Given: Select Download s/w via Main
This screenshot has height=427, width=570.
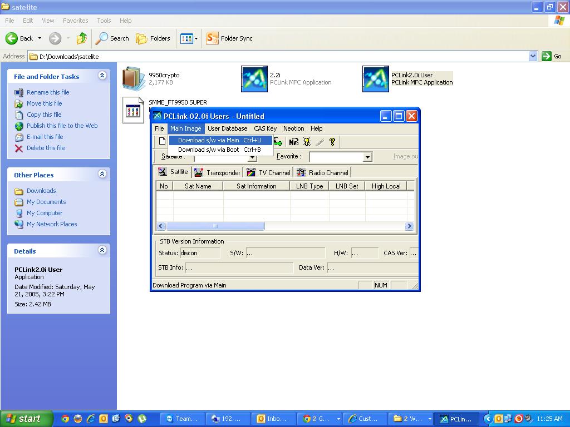Looking at the screenshot, I should pos(220,140).
